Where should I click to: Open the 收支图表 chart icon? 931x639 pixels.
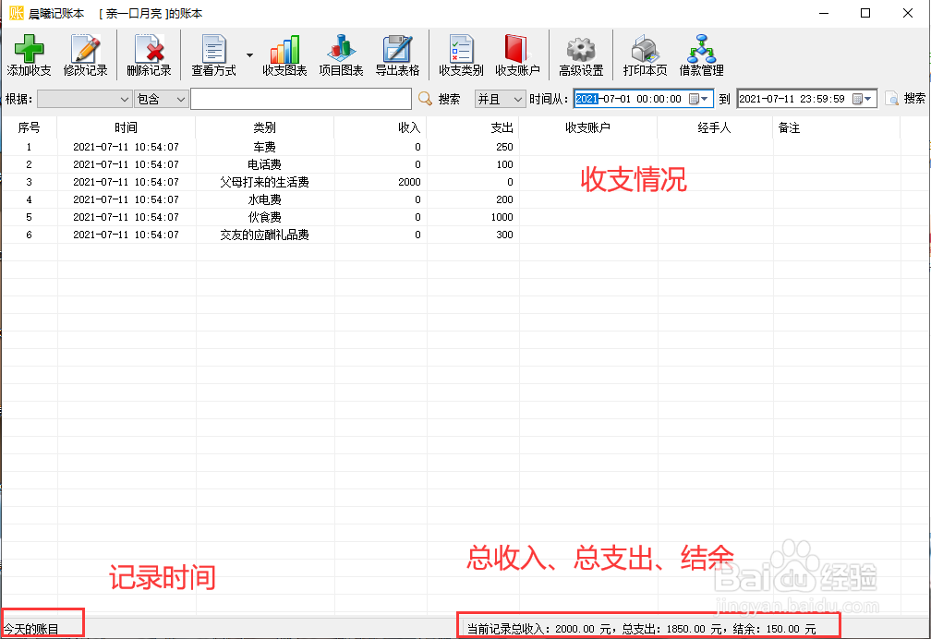284,54
